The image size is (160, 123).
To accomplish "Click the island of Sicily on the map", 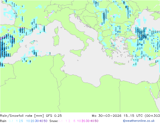I will click(x=77, y=52).
